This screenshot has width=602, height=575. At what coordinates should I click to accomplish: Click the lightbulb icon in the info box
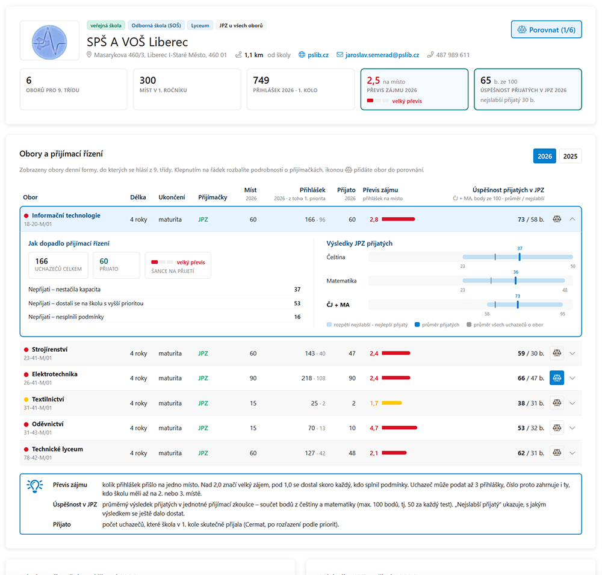click(34, 486)
